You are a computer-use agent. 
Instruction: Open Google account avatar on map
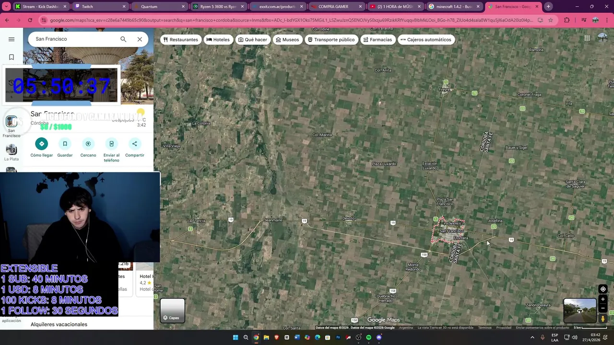pos(603,38)
